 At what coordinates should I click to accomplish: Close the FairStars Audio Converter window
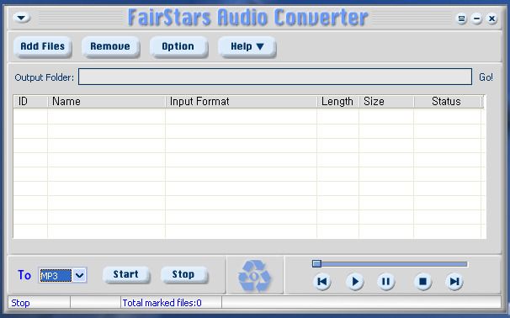coord(492,19)
